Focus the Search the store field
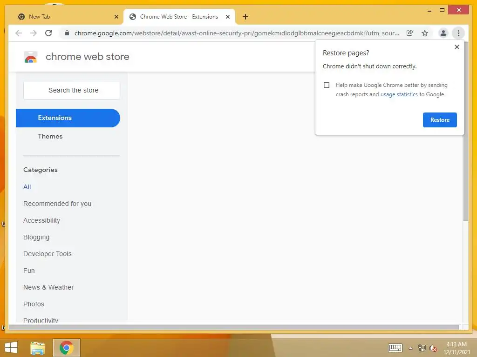 point(72,90)
